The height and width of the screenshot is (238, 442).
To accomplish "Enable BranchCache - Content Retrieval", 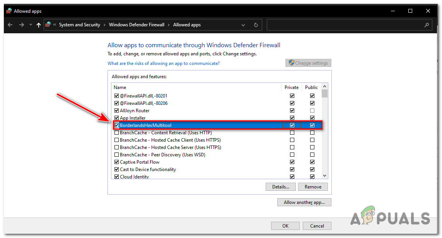I will pos(116,132).
